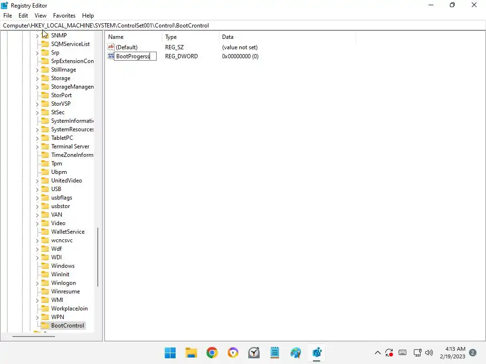The image size is (486, 364).
Task: Select the TabletPC tree key
Action: click(62, 138)
